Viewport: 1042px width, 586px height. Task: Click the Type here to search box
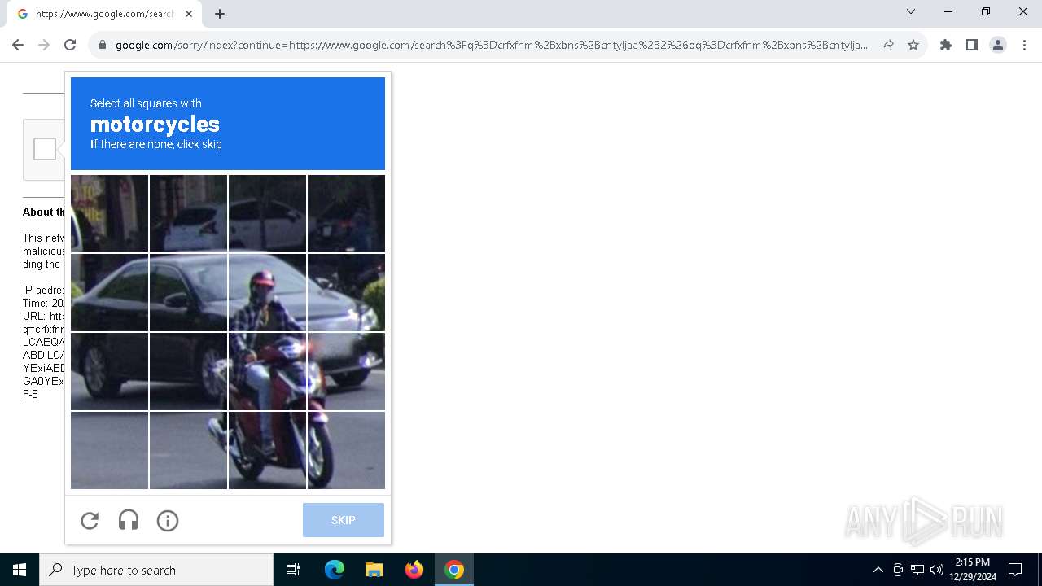(x=156, y=570)
